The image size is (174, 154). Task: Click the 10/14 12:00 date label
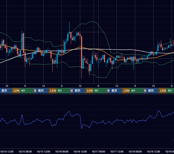tap(7, 151)
